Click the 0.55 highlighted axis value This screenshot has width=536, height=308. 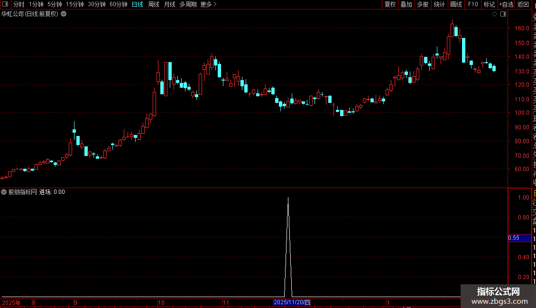point(519,238)
